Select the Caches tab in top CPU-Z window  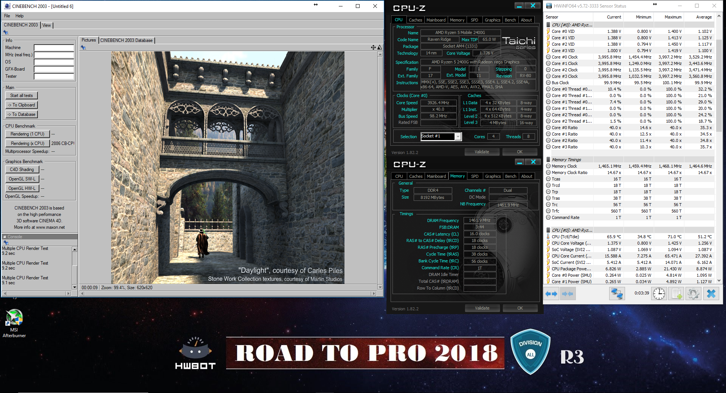point(415,20)
